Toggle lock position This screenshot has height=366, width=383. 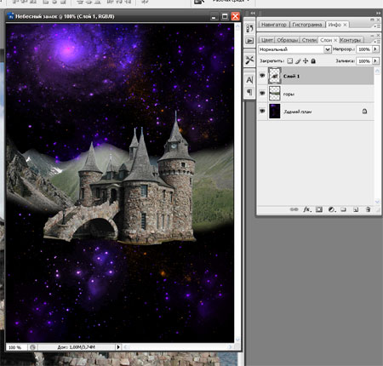pyautogui.click(x=306, y=60)
